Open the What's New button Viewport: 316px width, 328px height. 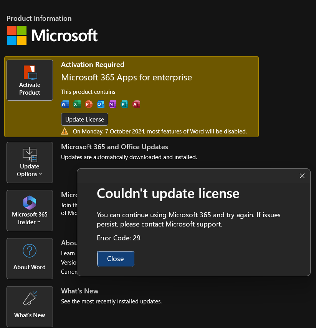tap(30, 306)
